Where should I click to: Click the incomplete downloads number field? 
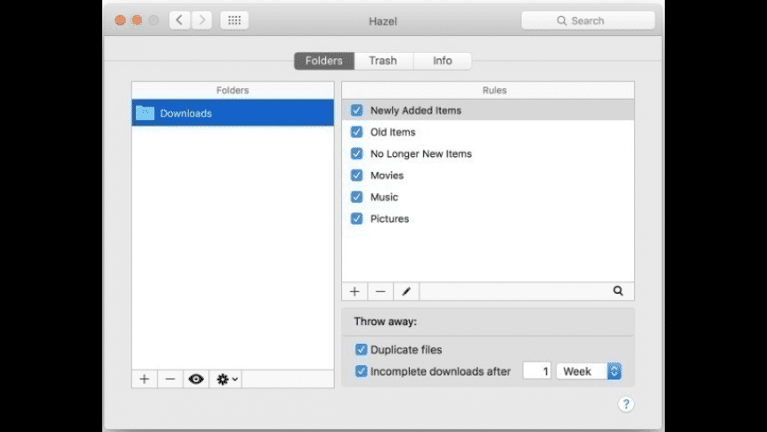tap(537, 371)
